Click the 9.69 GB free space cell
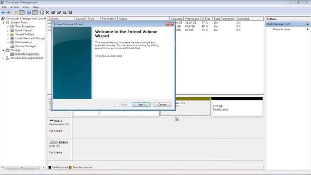Image resolution: width=311 pixels, height=175 pixels. (x=190, y=26)
